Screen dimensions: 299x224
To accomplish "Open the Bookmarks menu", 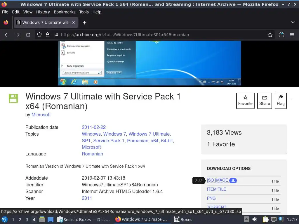I will tap(65, 12).
